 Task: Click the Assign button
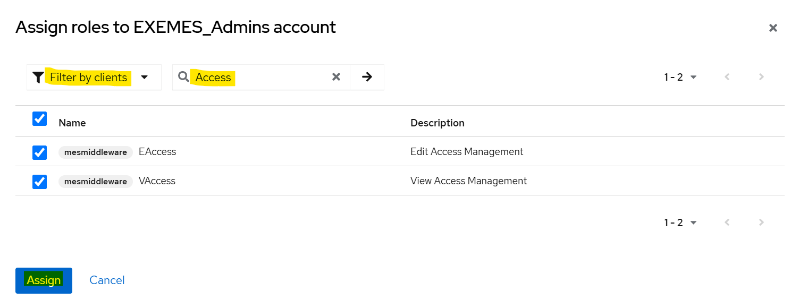(x=44, y=280)
